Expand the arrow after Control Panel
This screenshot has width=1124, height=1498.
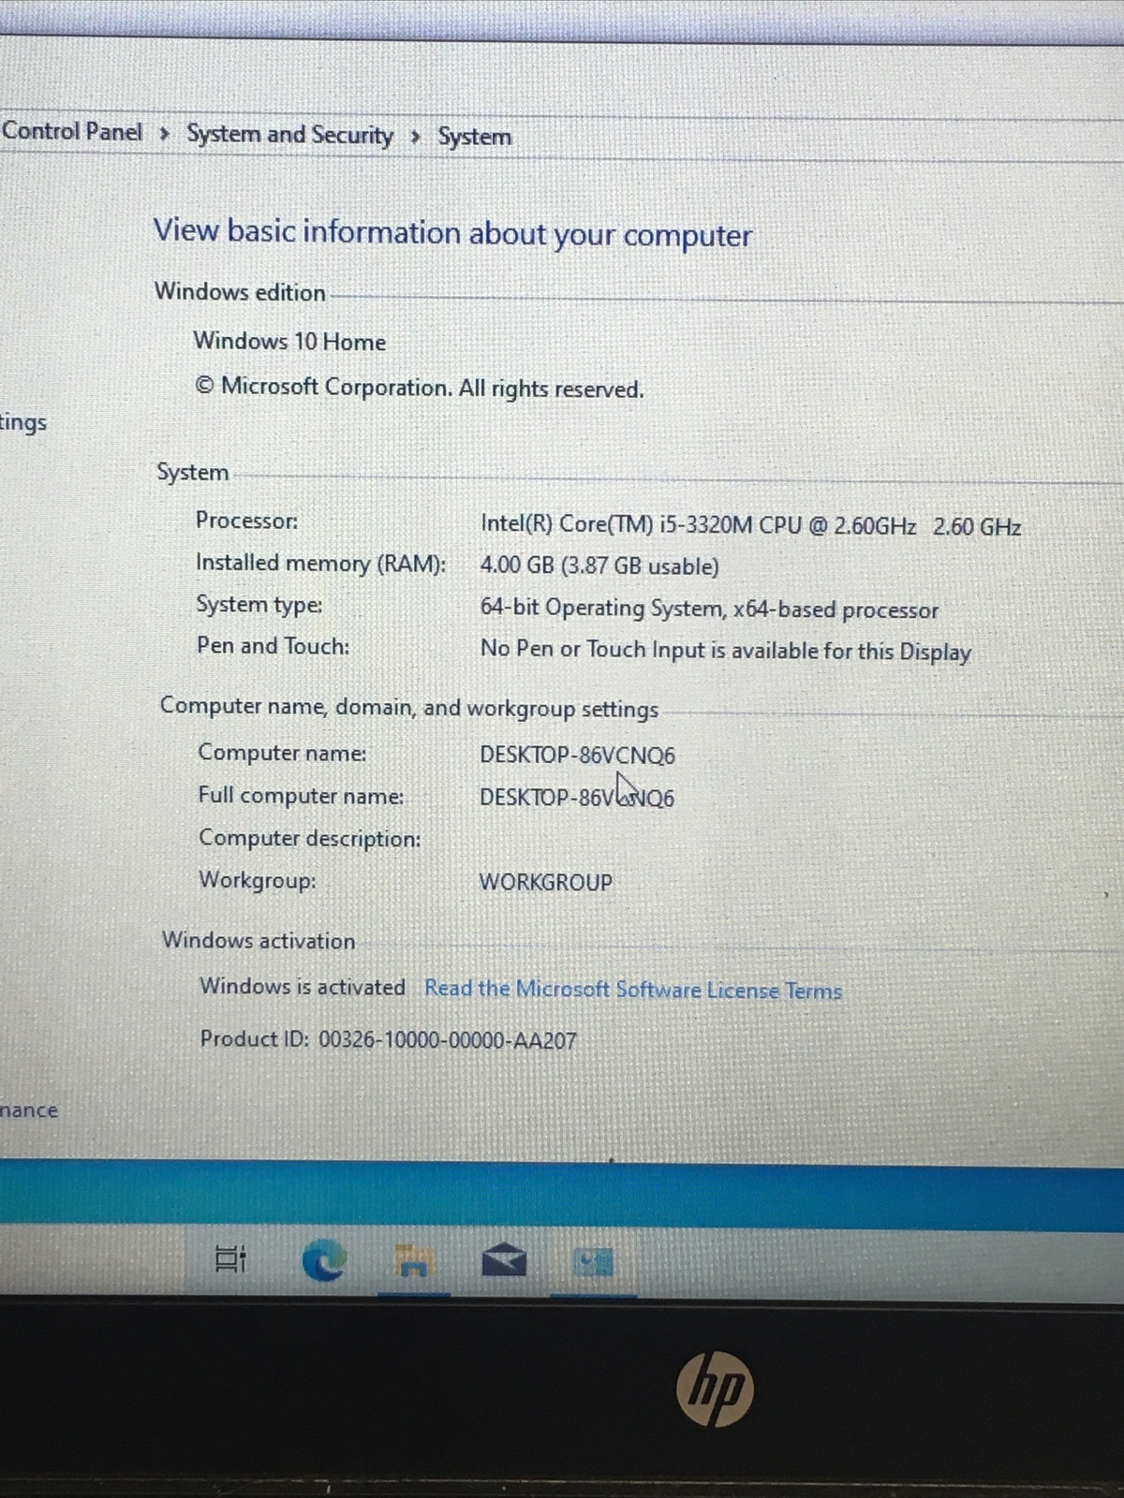(x=165, y=134)
